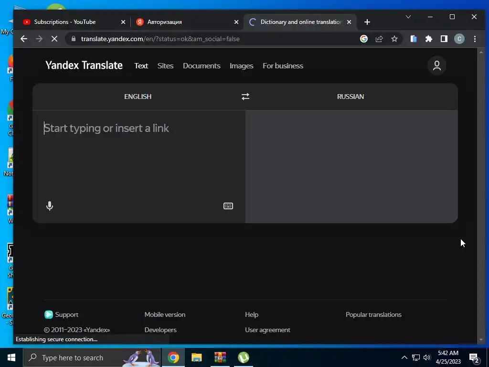The height and width of the screenshot is (367, 489).
Task: Select the Images translation mode
Action: tap(241, 66)
